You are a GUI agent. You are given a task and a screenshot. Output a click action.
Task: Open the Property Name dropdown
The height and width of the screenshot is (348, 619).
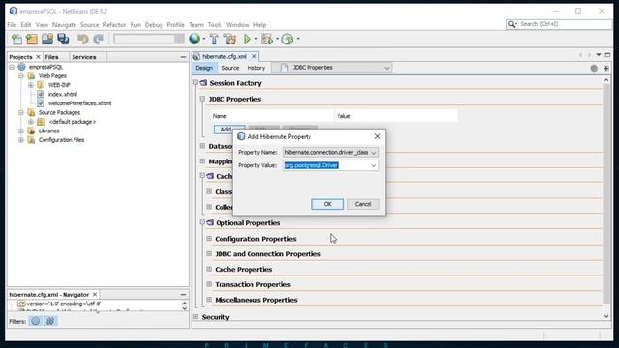(x=374, y=153)
